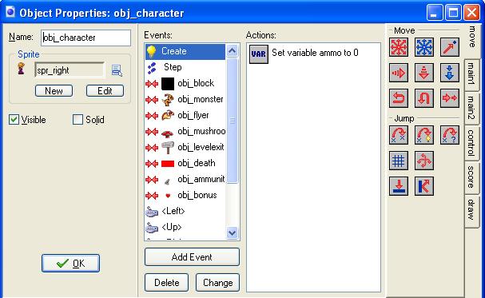Switch to the main1 tab
The height and width of the screenshot is (298, 485).
[472, 74]
